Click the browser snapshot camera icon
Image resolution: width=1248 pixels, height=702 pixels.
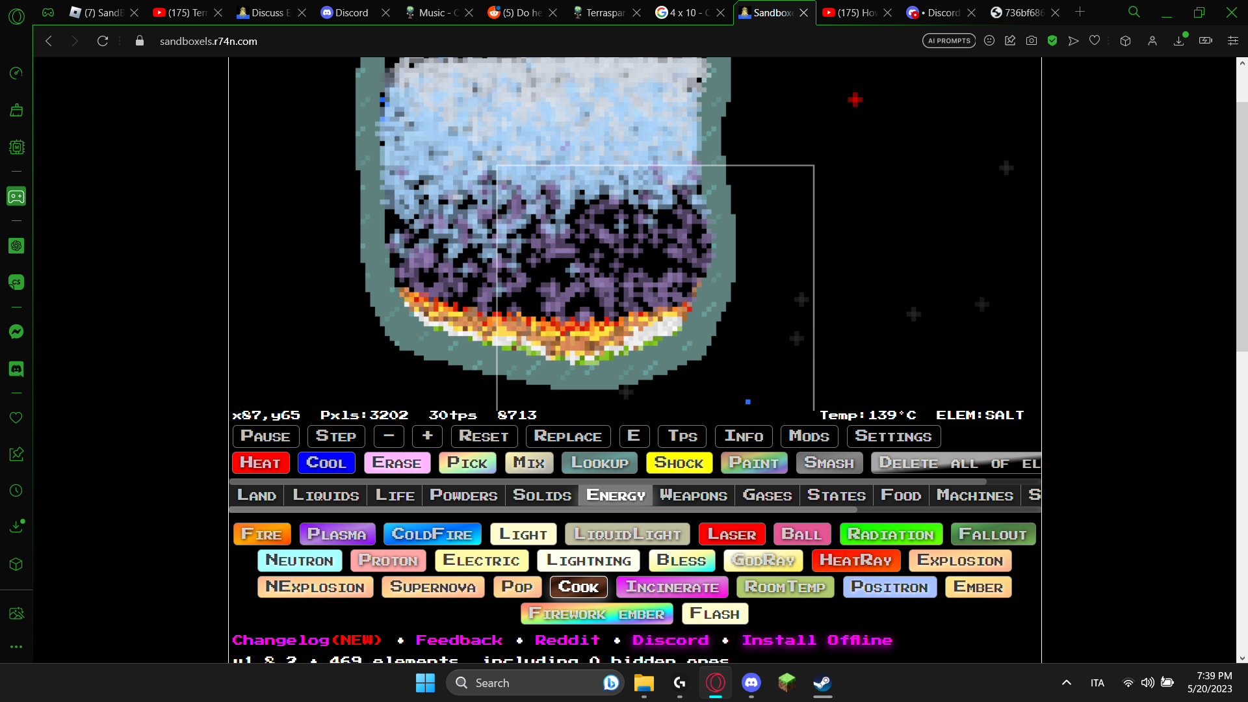(x=1032, y=41)
